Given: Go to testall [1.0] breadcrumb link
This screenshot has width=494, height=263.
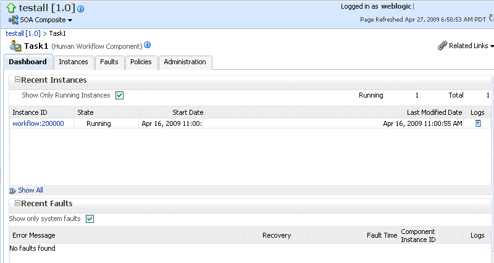Looking at the screenshot, I should pos(23,33).
